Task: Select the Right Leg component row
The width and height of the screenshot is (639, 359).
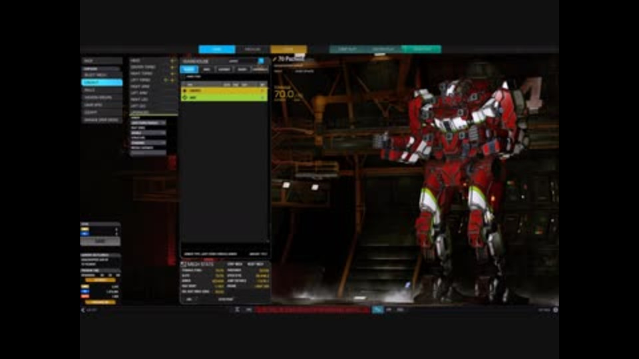Action: (x=153, y=99)
